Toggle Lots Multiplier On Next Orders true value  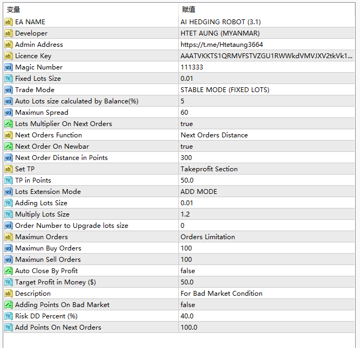coord(186,124)
